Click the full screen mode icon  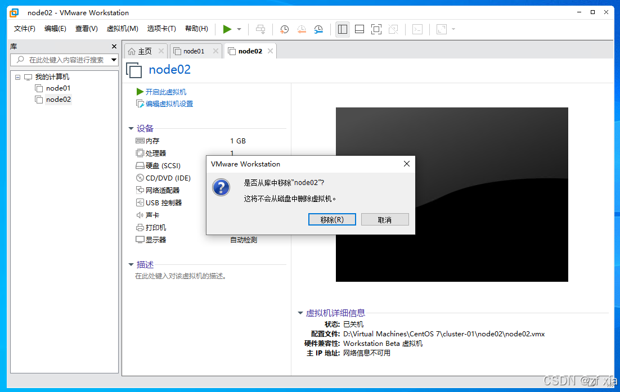376,29
